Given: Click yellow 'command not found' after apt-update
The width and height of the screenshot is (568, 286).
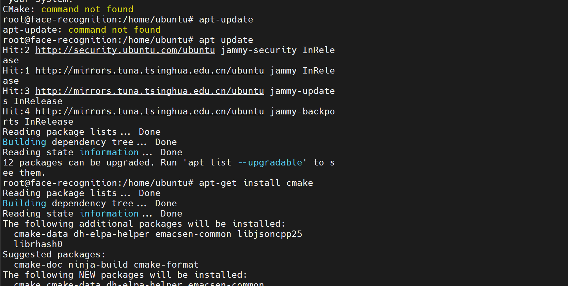Looking at the screenshot, I should (x=114, y=30).
